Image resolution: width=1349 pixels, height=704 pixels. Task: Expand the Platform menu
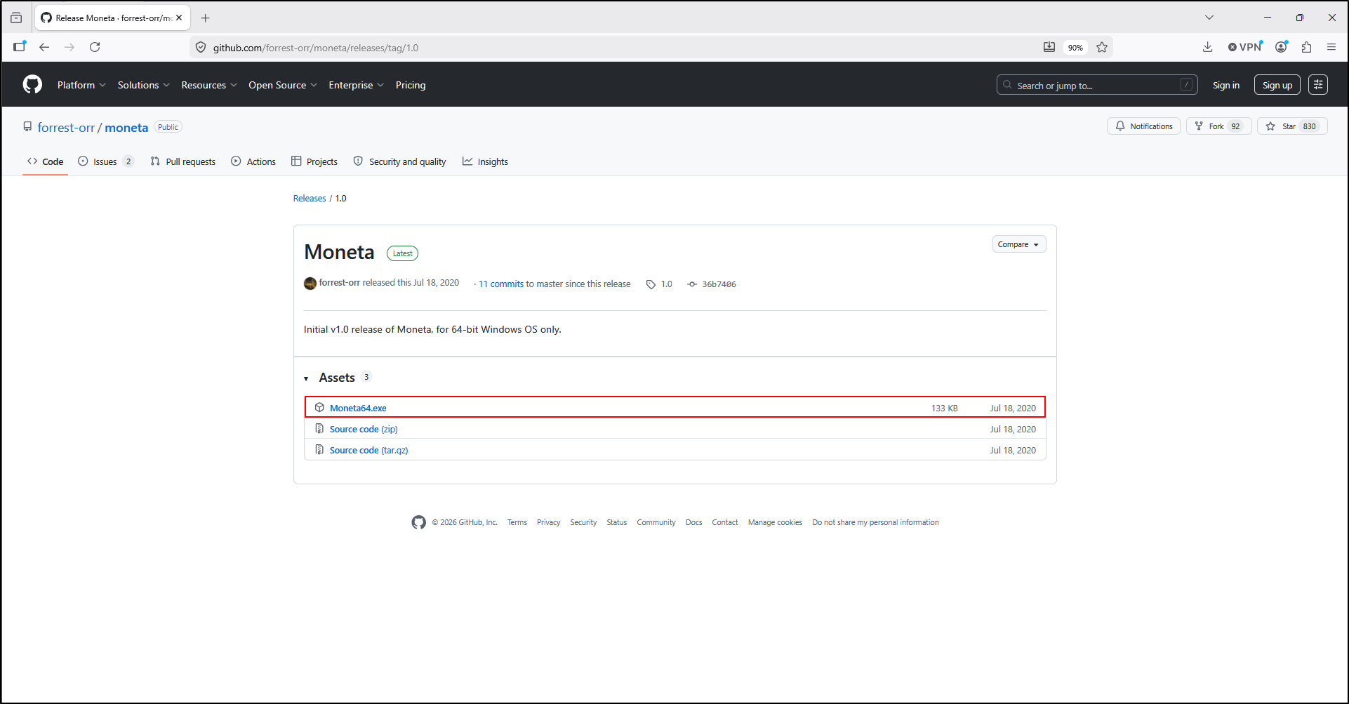[81, 85]
